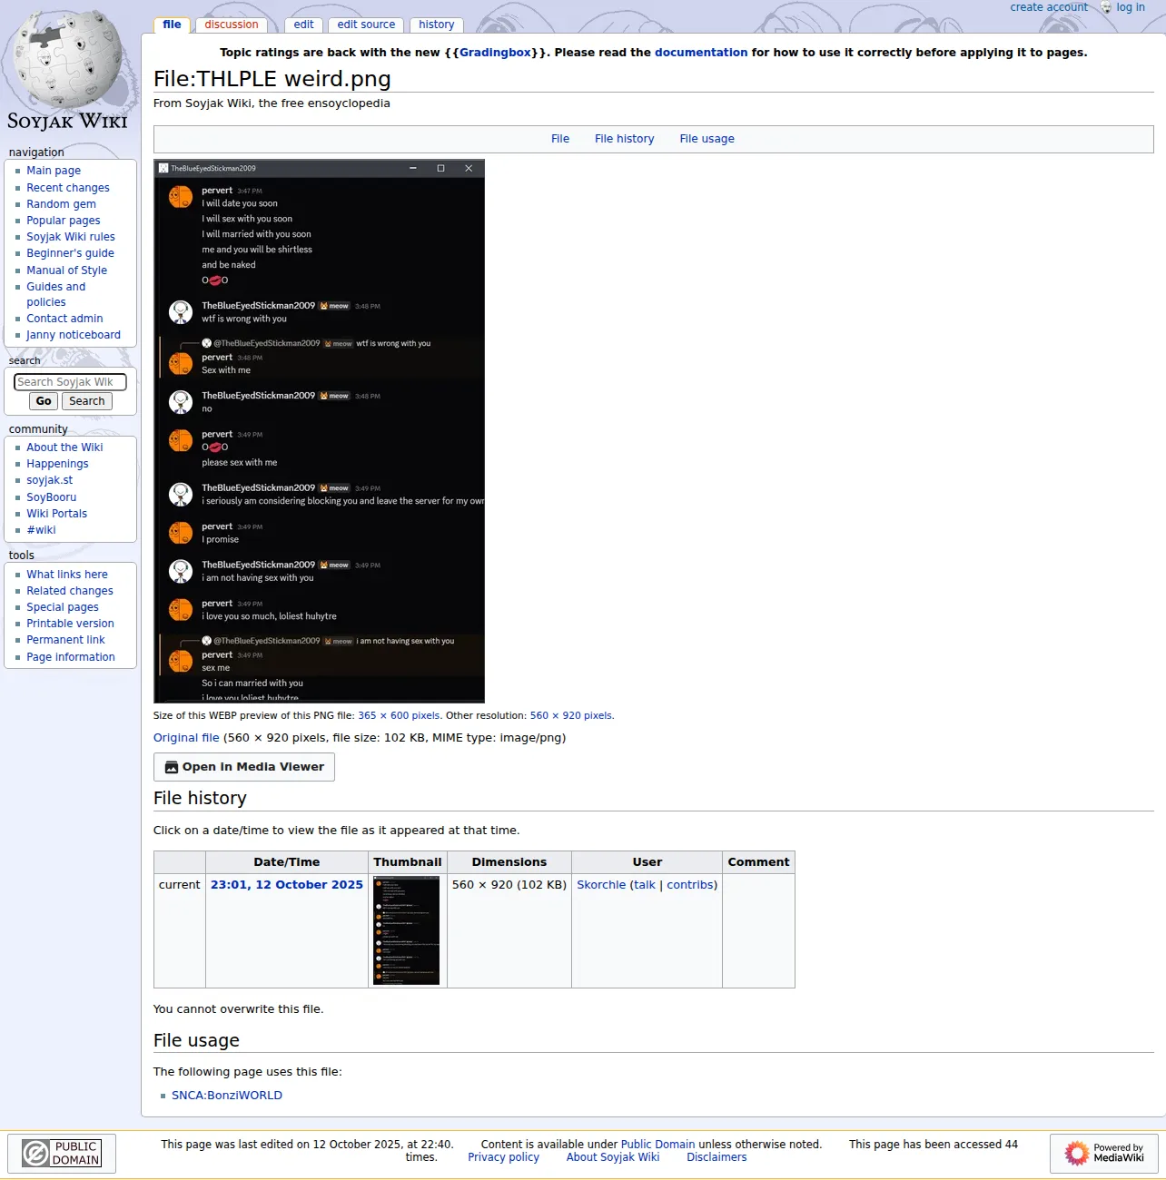Image resolution: width=1166 pixels, height=1180 pixels.
Task: Open 'Contact admin'
Action: point(64,319)
